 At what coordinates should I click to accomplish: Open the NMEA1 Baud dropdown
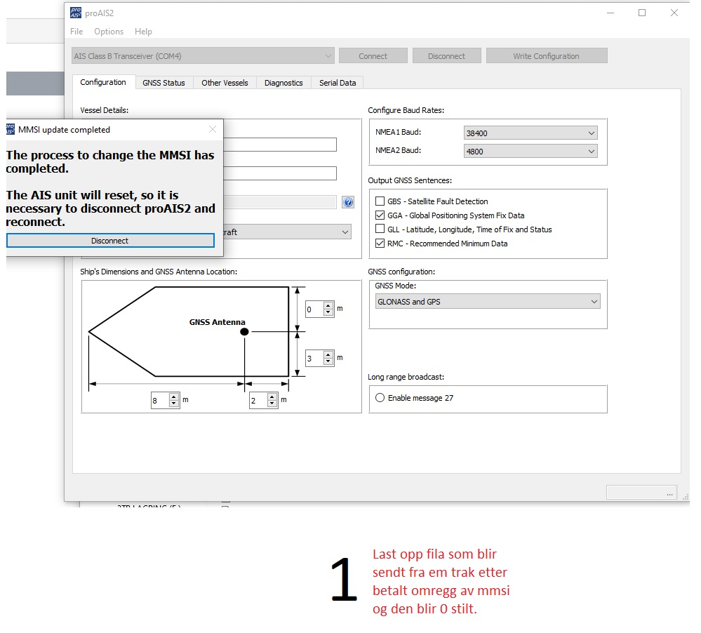[x=530, y=133]
